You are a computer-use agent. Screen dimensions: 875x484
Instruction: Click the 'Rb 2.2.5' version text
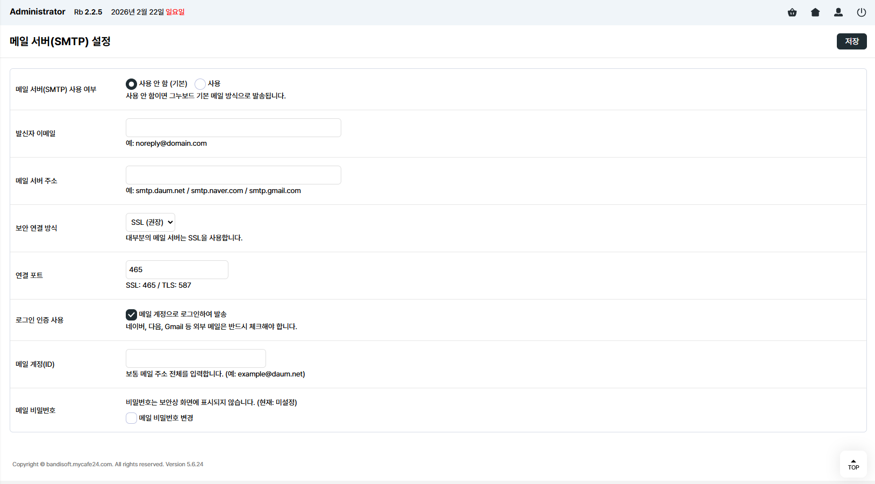coord(88,12)
